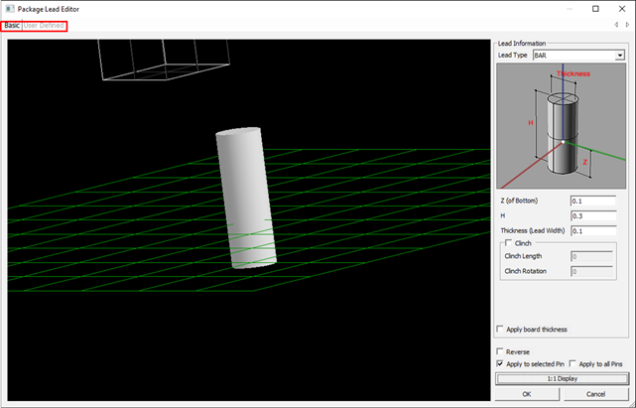Switch to the Basic tab
Screen dimensions: 636x408
pos(11,25)
